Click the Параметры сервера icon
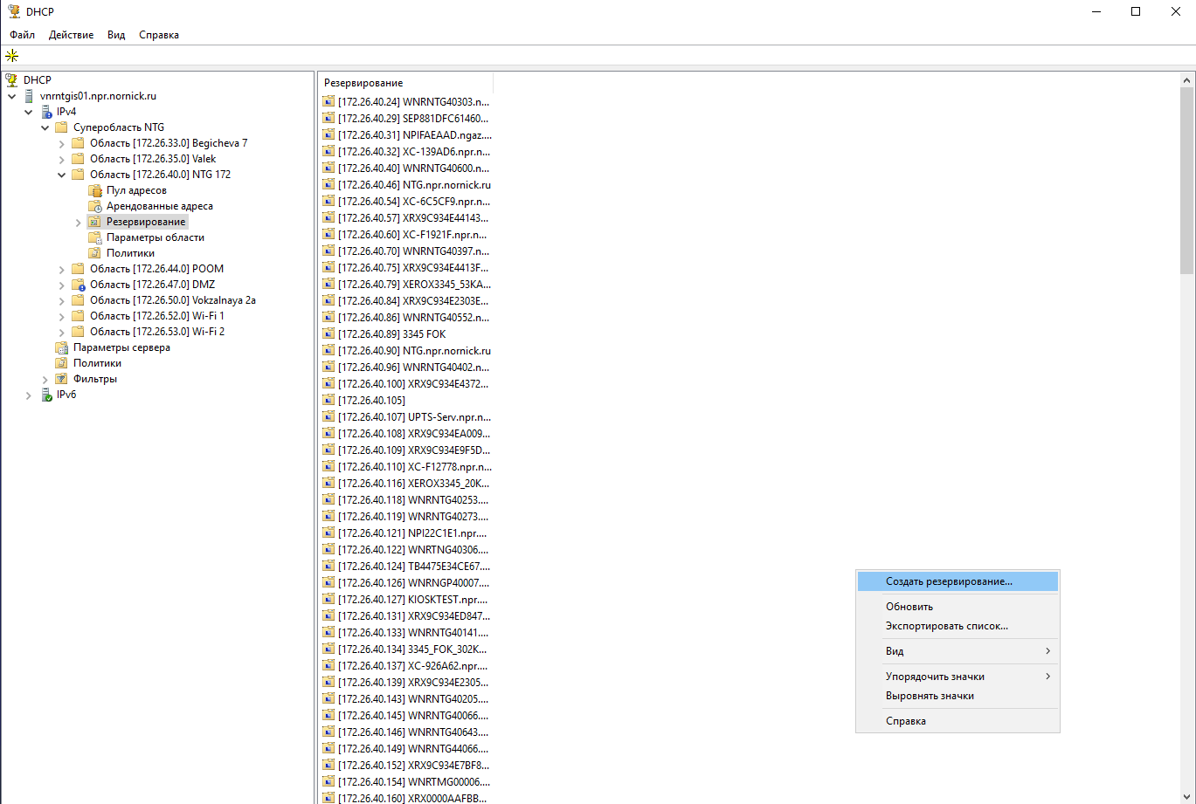This screenshot has height=804, width=1196. point(62,347)
